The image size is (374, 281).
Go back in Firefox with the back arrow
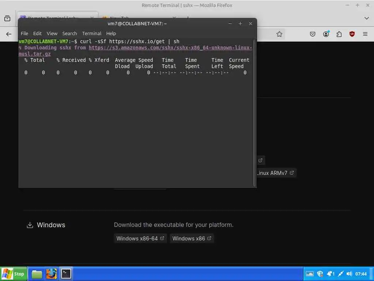click(9, 34)
